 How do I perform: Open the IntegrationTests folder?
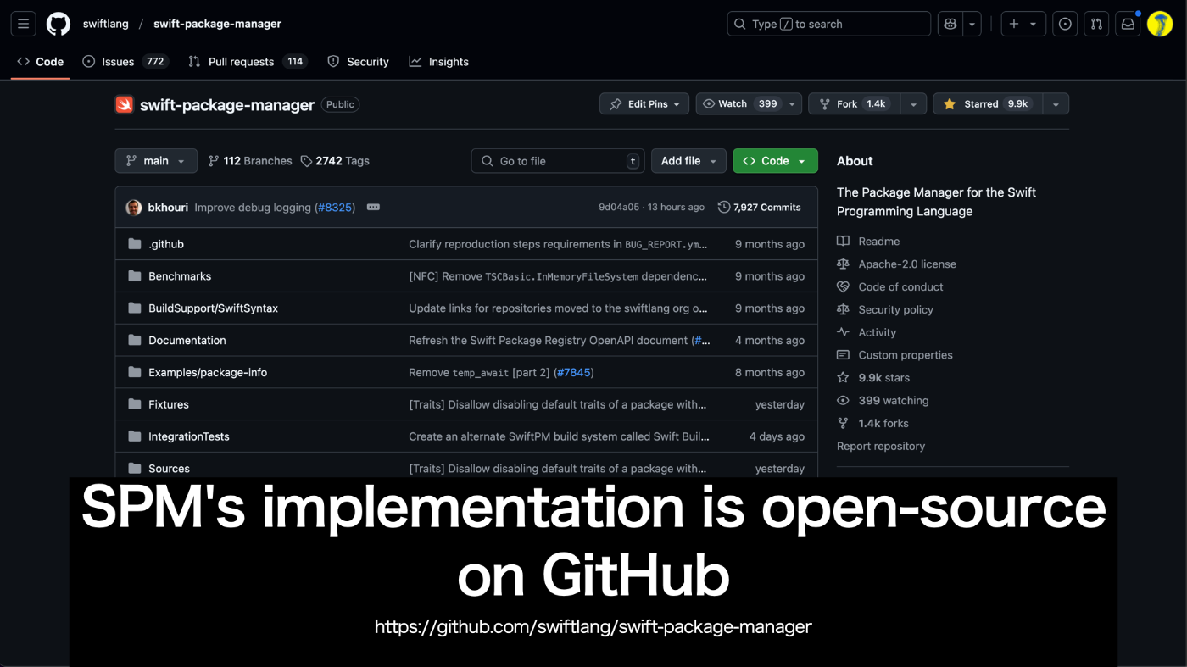(189, 437)
